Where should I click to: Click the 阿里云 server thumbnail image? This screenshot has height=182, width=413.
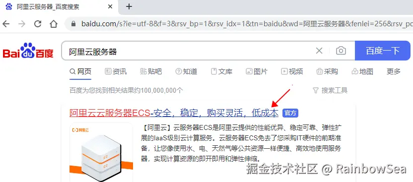[x=101, y=152]
